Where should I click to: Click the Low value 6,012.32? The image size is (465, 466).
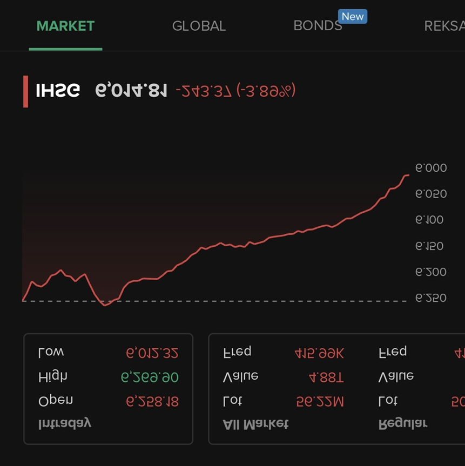152,353
